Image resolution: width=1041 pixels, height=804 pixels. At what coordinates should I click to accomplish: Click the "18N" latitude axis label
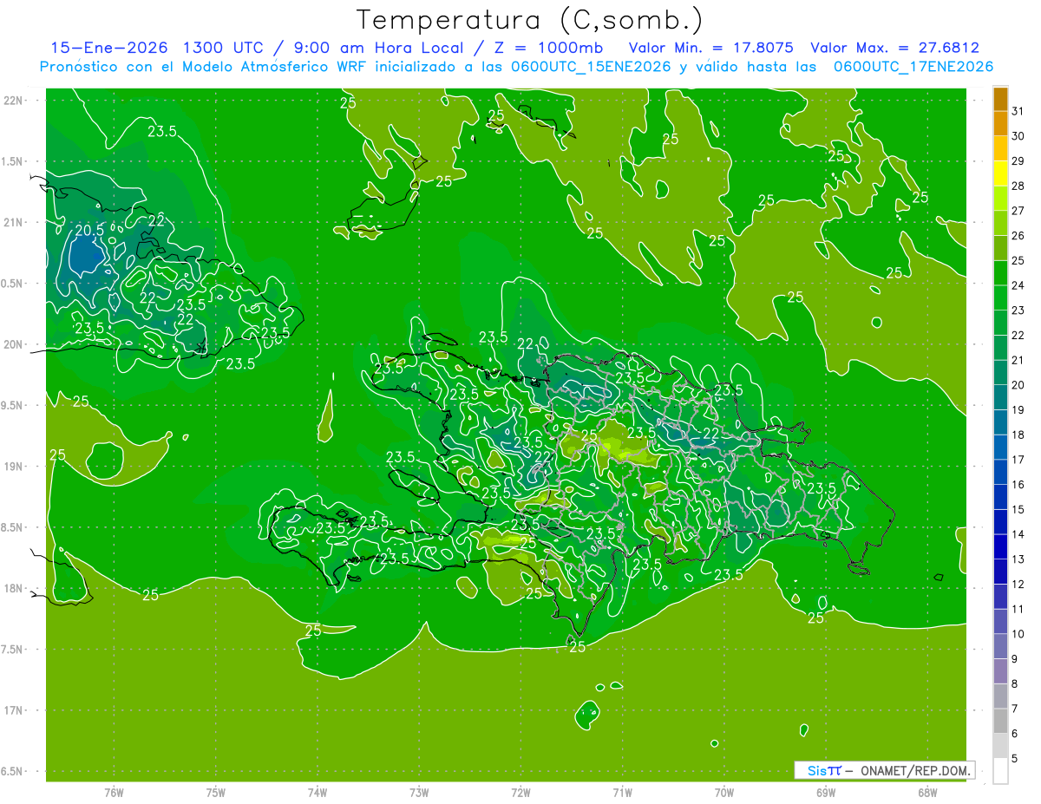[12, 588]
